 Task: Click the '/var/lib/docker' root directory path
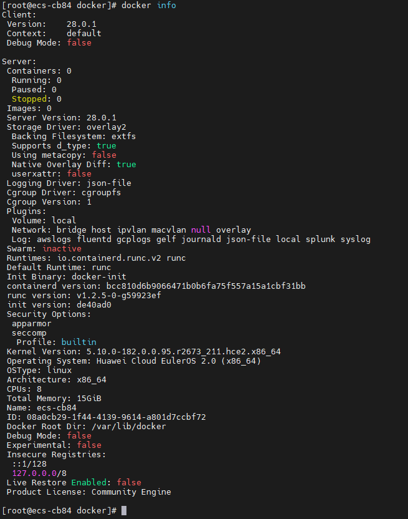pos(128,426)
